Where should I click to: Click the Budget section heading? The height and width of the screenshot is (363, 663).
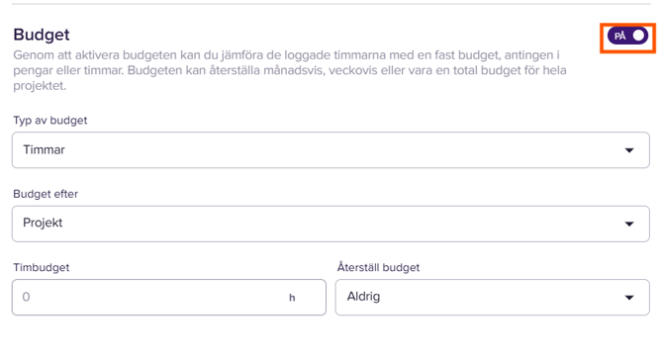(x=42, y=35)
